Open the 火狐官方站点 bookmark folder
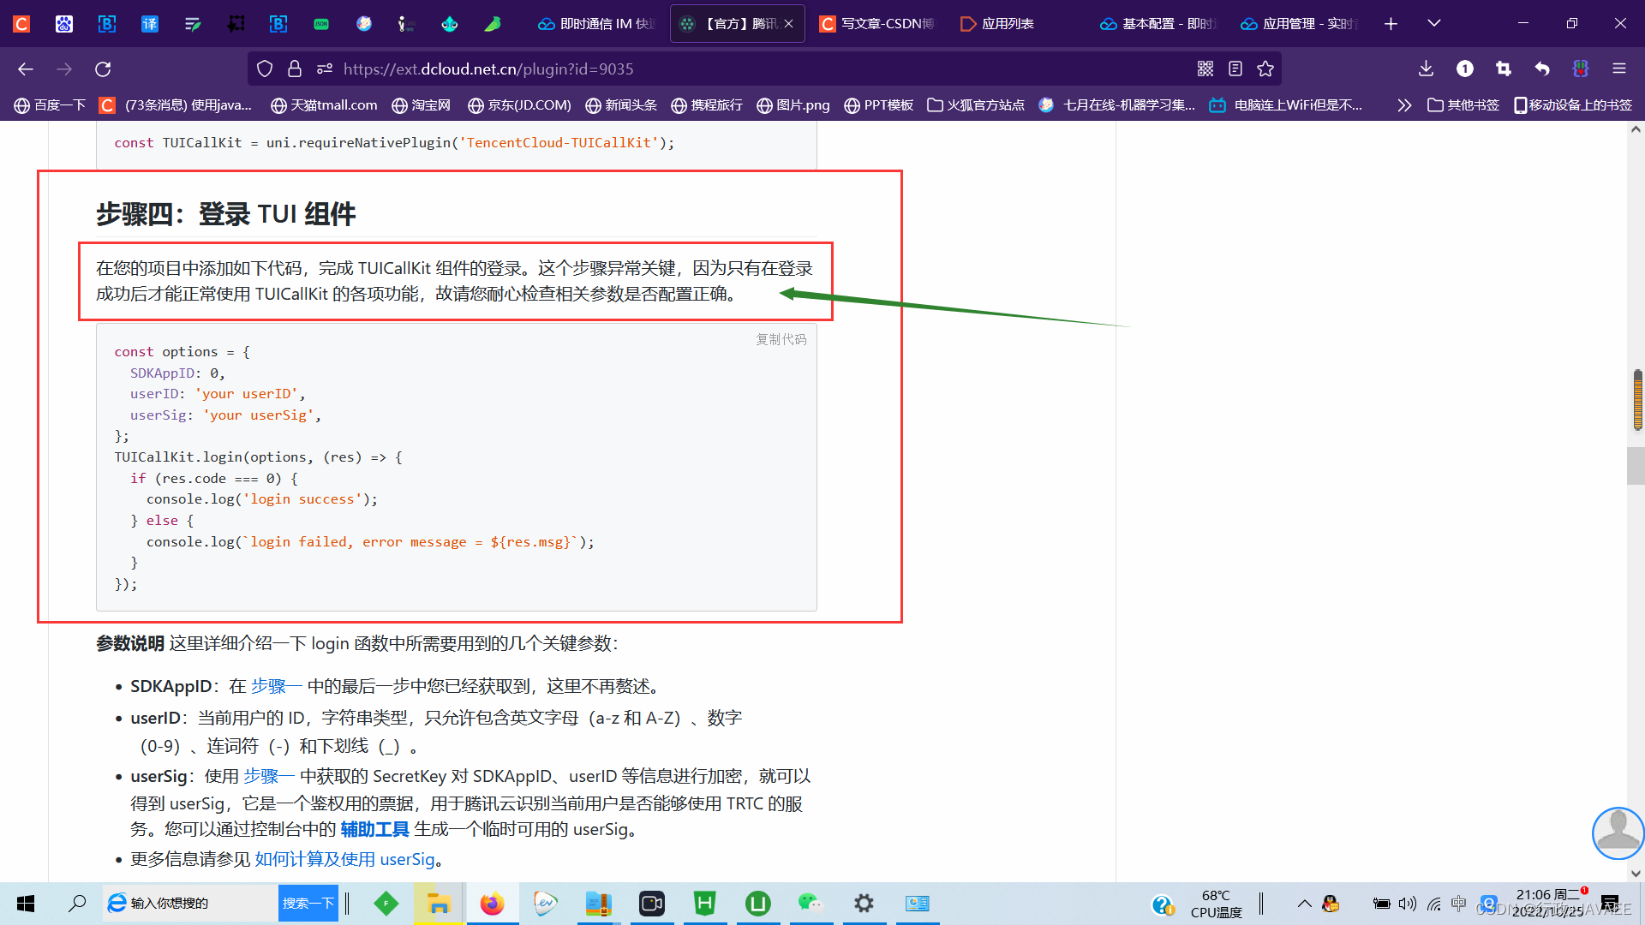 coord(976,105)
